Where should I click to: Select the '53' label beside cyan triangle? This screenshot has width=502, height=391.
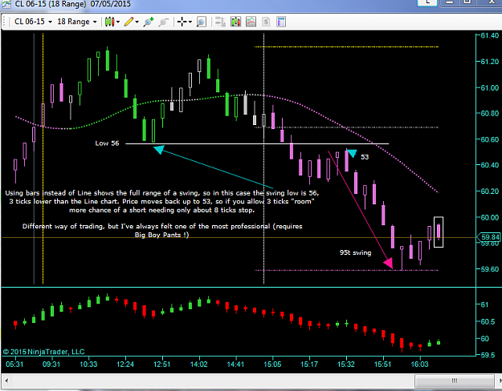[x=365, y=157]
